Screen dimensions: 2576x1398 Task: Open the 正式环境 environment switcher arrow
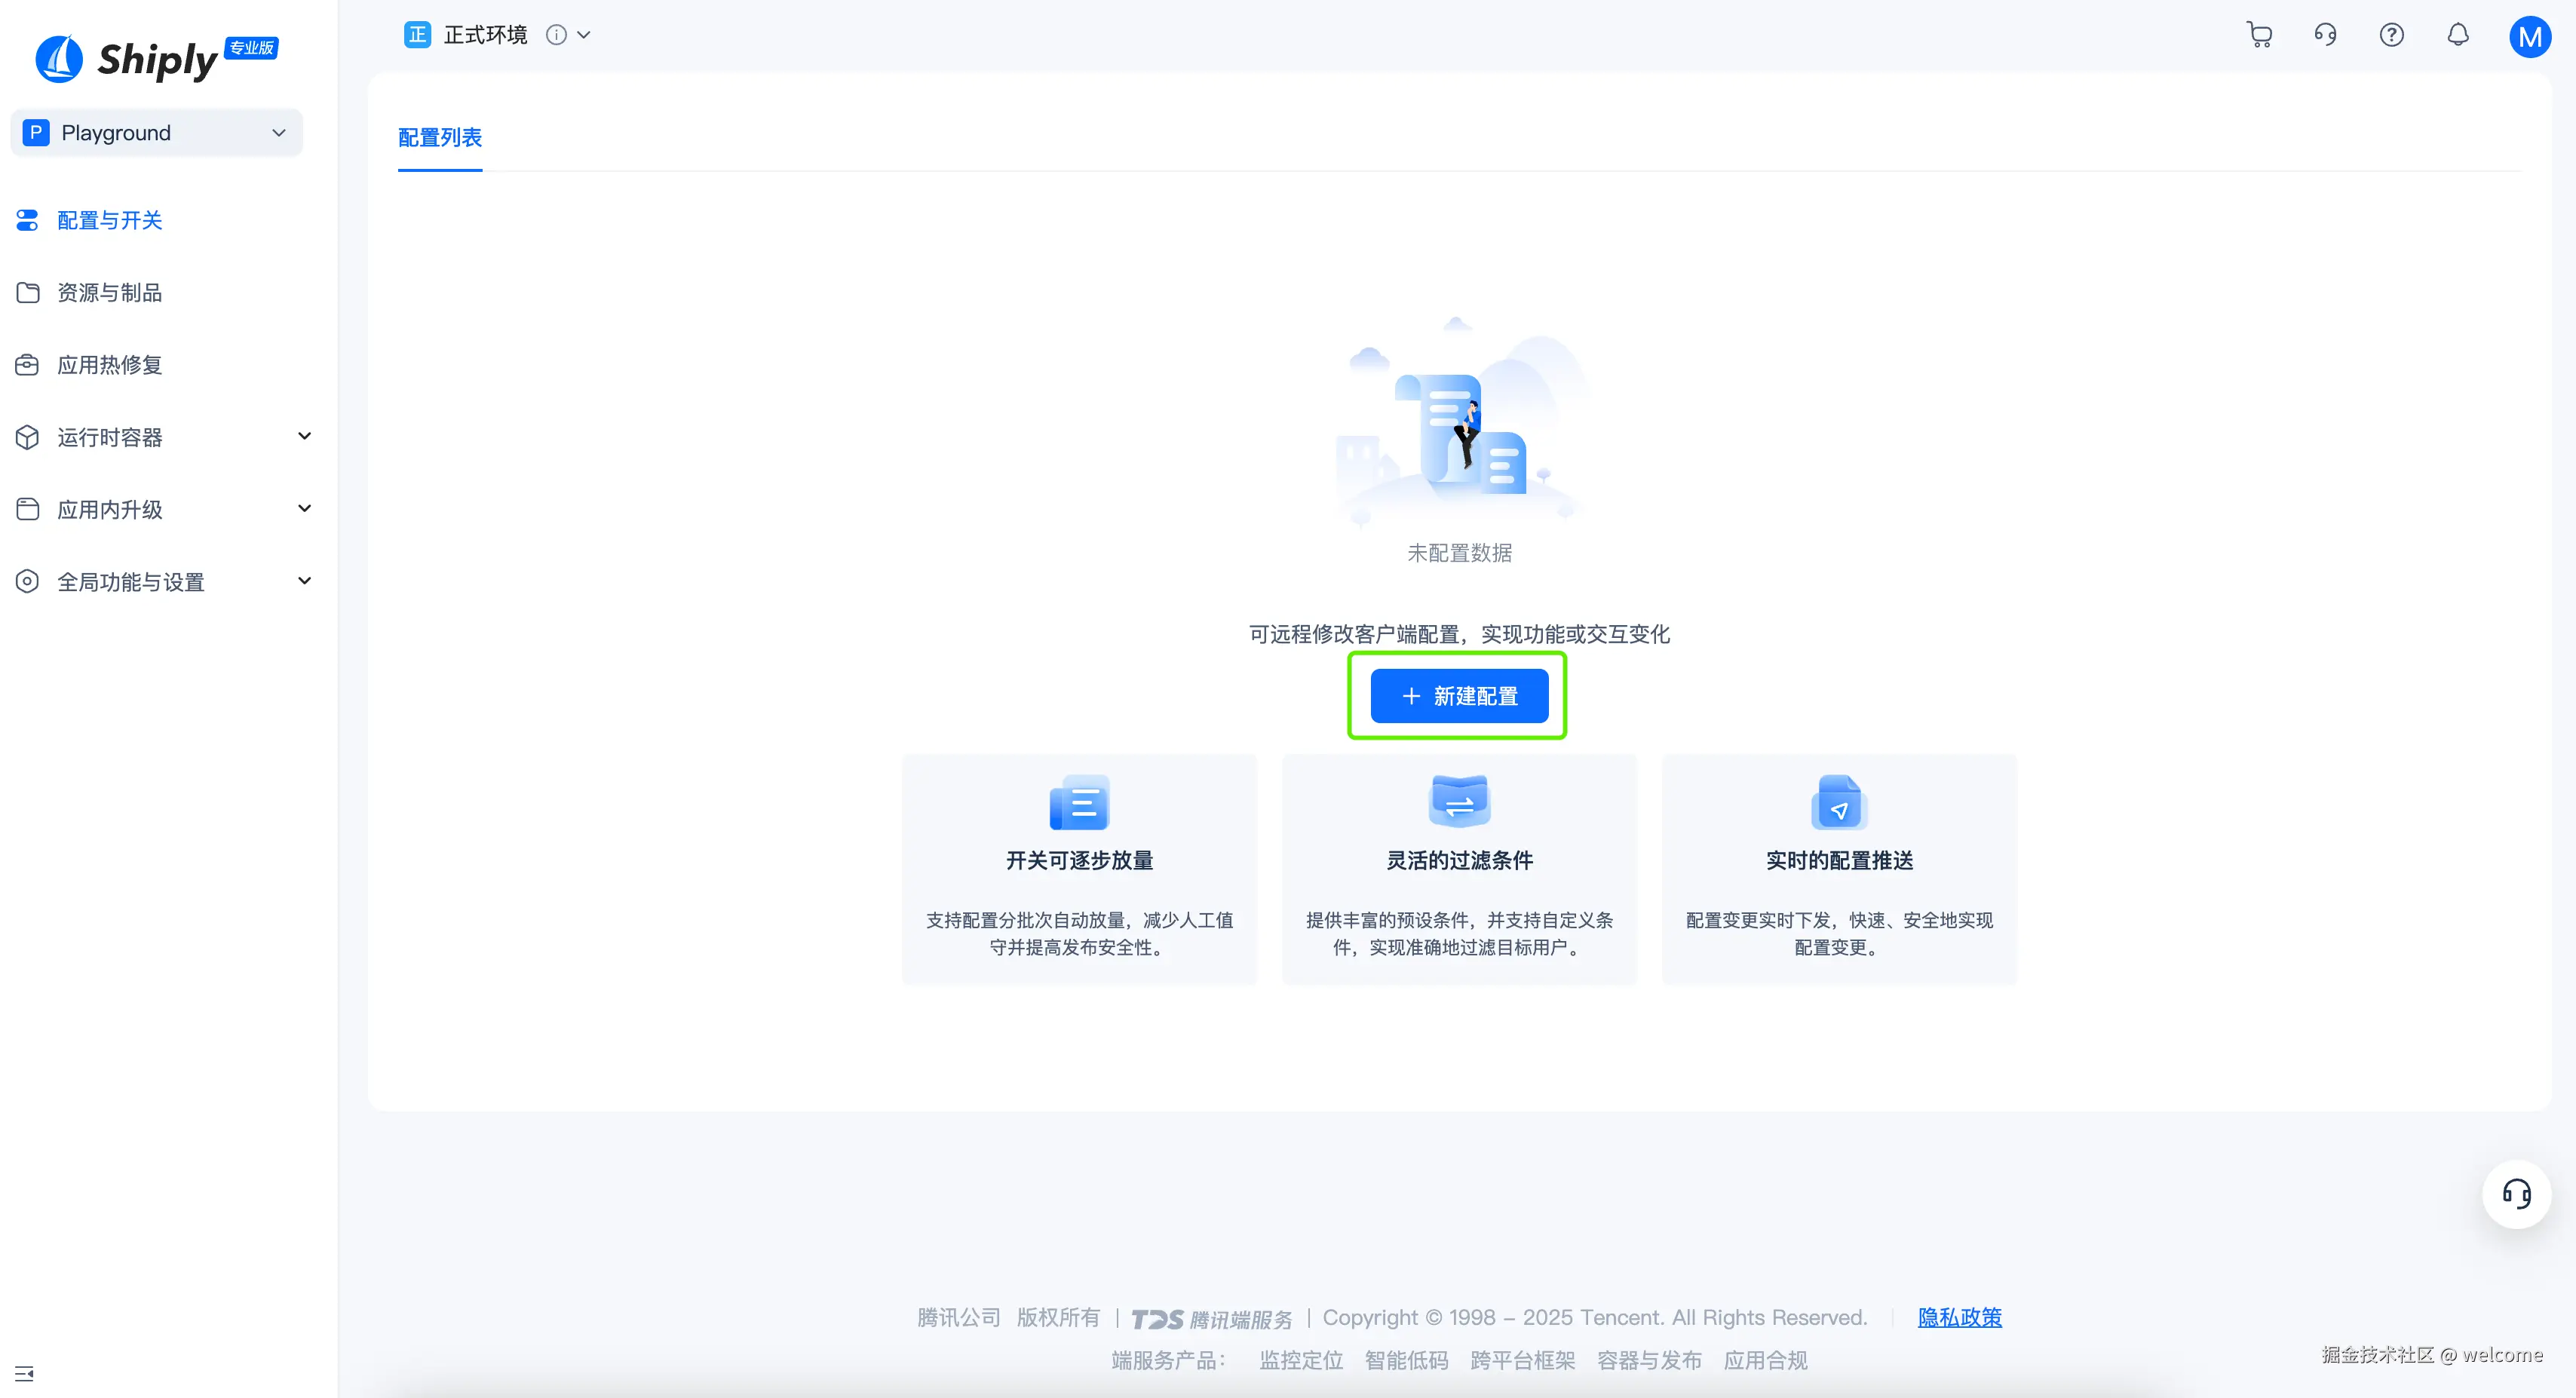pos(585,35)
